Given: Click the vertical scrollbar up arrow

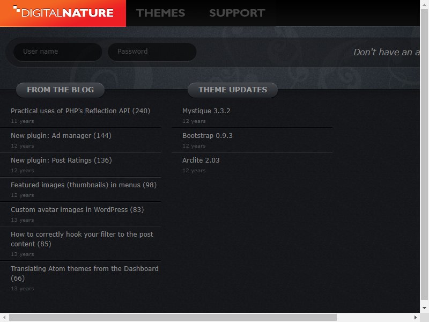Looking at the screenshot, I should coord(424,4).
